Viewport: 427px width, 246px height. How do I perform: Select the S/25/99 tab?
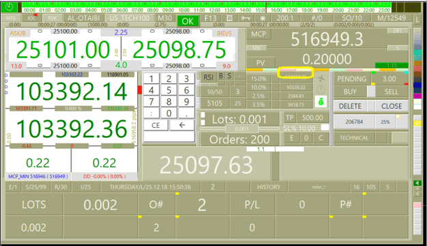(36, 187)
